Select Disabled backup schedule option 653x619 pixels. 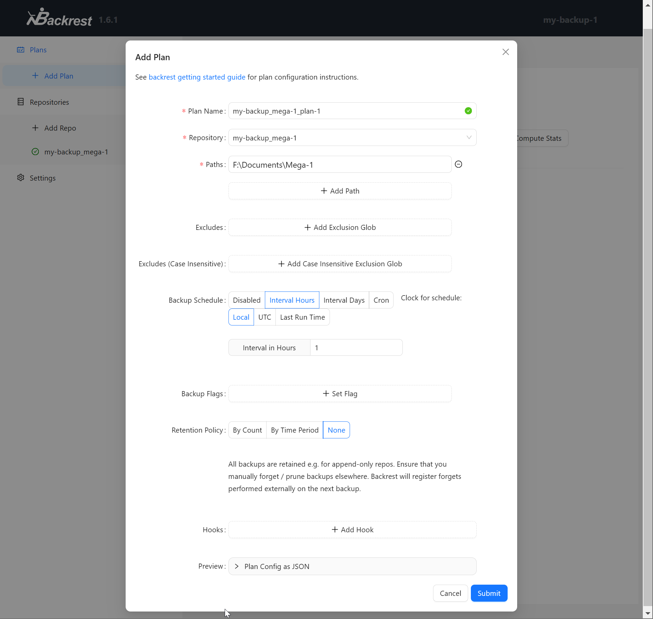[246, 300]
